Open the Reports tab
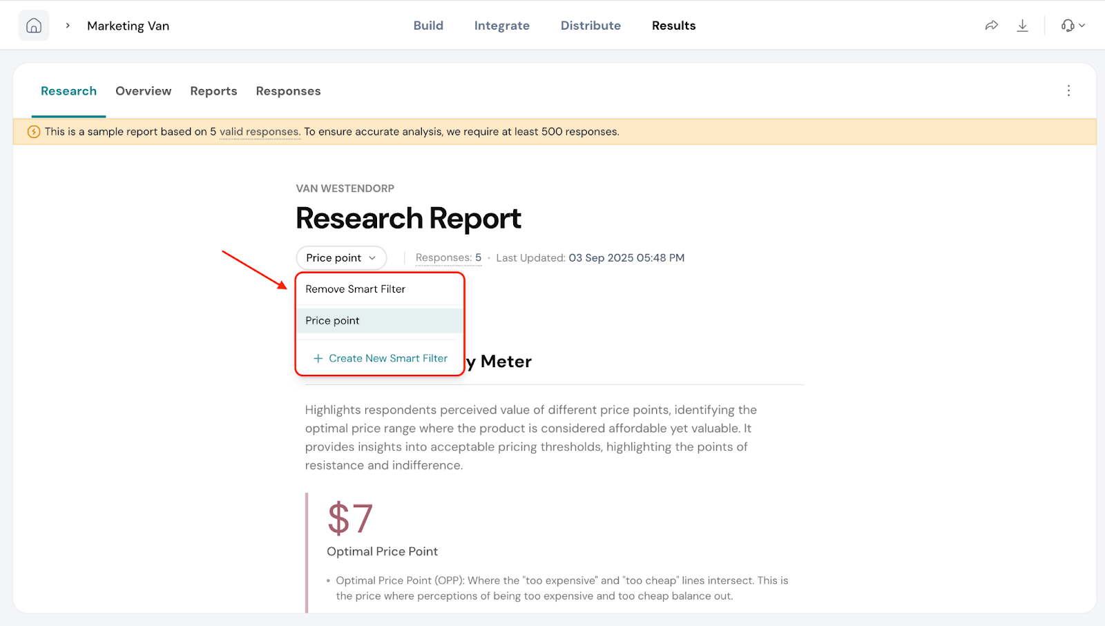The image size is (1105, 626). pos(213,91)
